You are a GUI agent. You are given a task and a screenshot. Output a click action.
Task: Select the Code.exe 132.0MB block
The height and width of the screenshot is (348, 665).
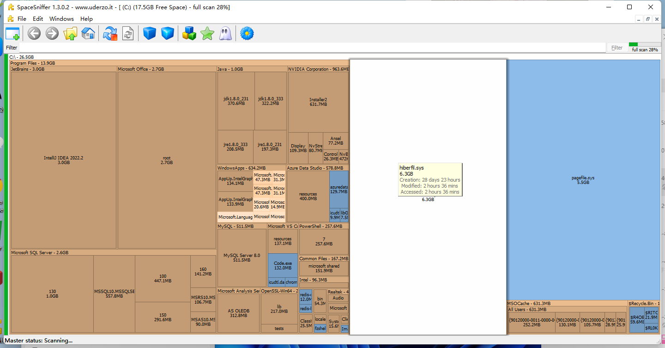[x=283, y=265]
